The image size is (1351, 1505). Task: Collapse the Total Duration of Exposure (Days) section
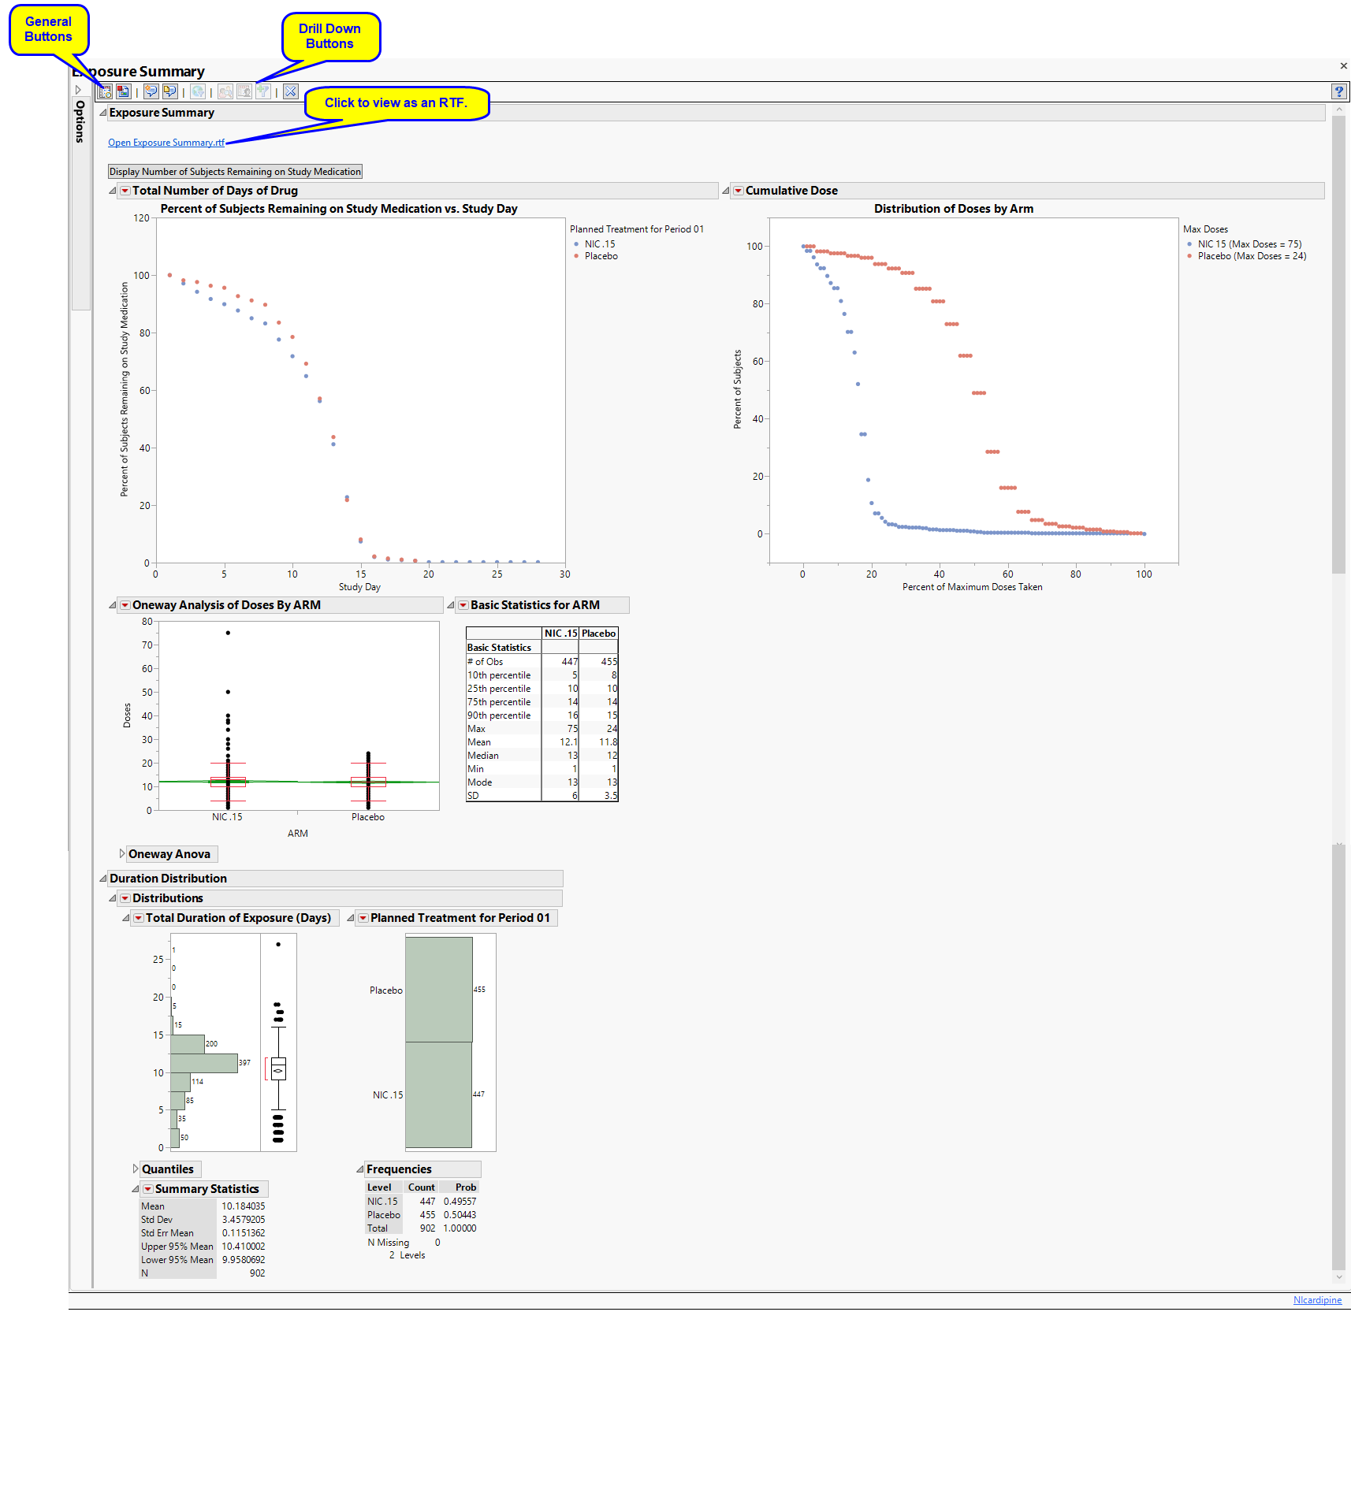pos(126,918)
